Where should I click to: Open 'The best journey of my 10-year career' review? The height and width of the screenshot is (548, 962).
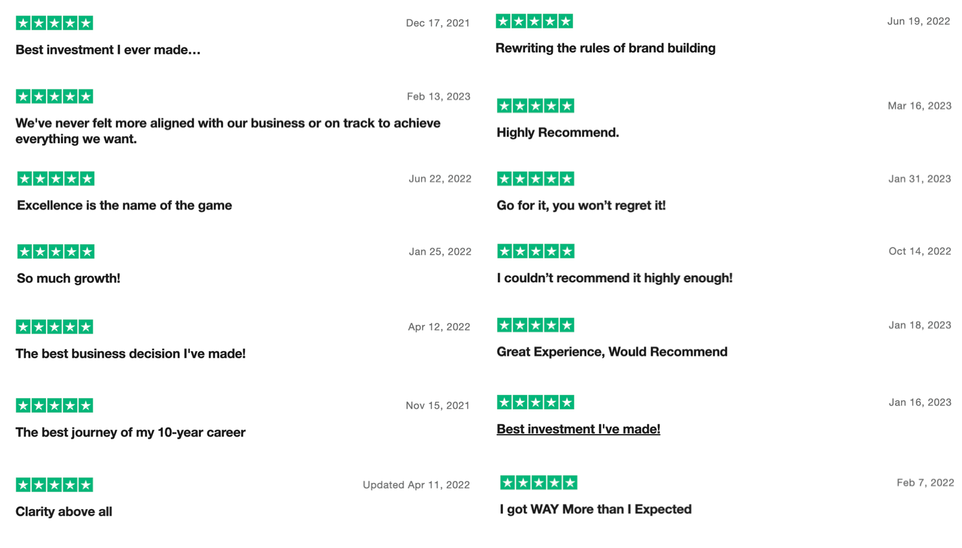click(x=130, y=432)
